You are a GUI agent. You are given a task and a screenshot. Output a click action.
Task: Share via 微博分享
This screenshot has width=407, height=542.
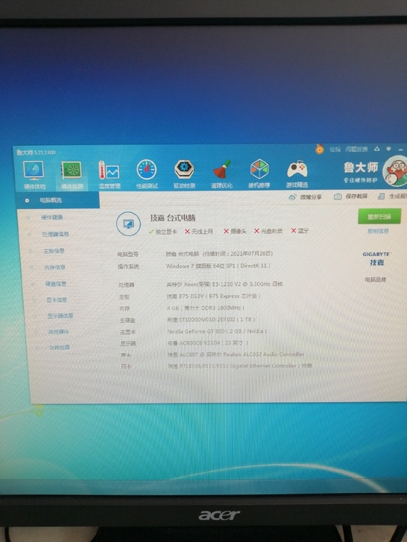point(305,197)
